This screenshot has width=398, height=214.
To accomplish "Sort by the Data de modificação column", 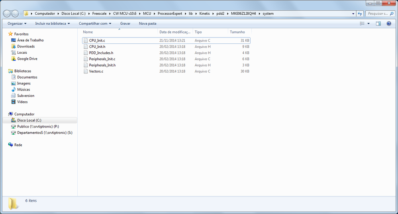I will pyautogui.click(x=175, y=32).
